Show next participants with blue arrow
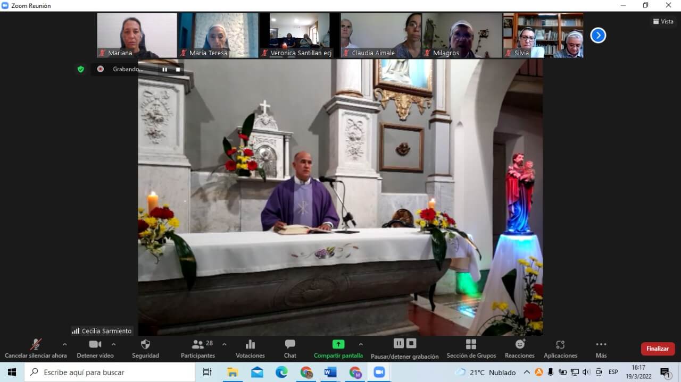This screenshot has height=382, width=681. pyautogui.click(x=598, y=36)
